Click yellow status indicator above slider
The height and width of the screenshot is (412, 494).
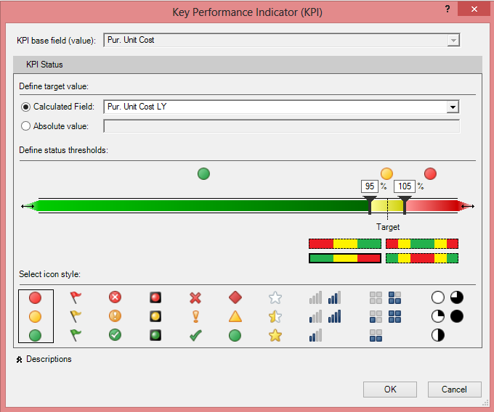point(386,173)
